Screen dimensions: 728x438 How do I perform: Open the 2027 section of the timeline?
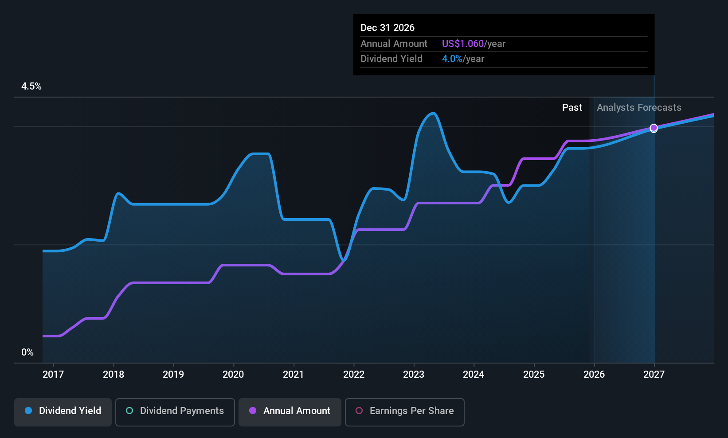pyautogui.click(x=654, y=374)
